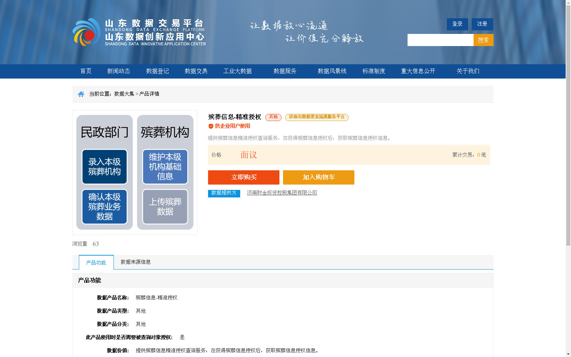Open the 新闻动态 menu item

coord(119,71)
